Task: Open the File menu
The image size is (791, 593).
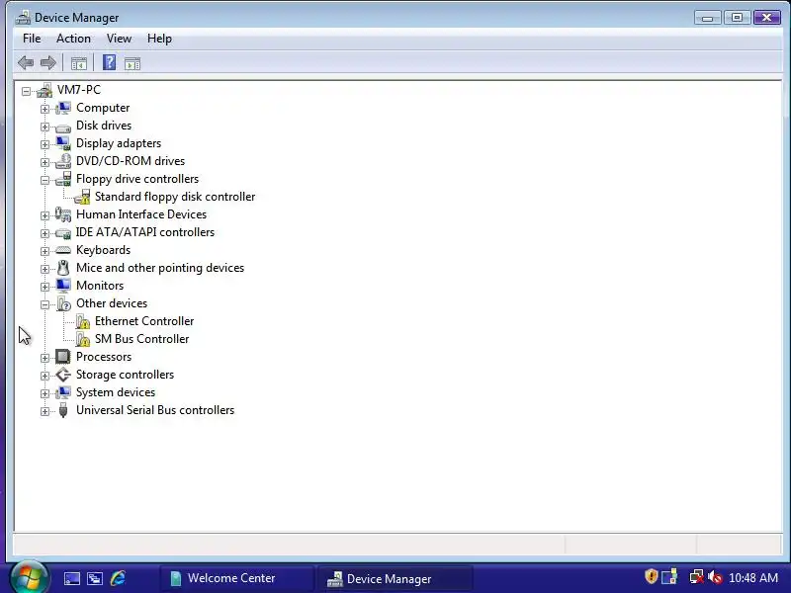Action: [32, 39]
